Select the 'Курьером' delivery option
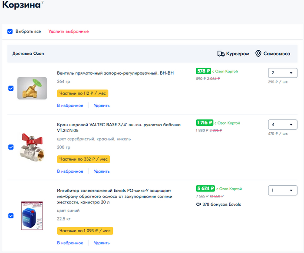This screenshot has height=253, width=304. point(234,54)
